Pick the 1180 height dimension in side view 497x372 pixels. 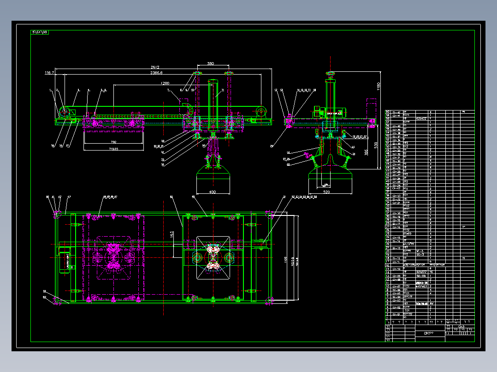point(378,87)
